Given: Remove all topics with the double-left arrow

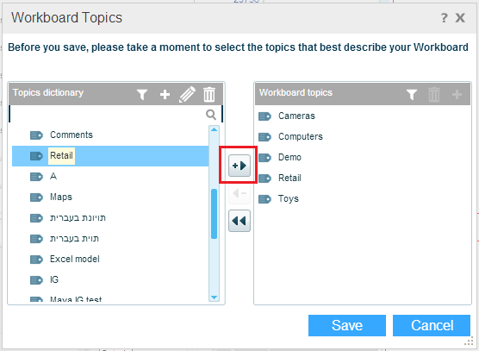Looking at the screenshot, I should coord(239,221).
